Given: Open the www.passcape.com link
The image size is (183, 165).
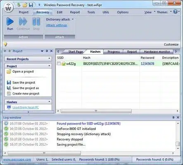Looking at the screenshot, I should (x=17, y=160).
